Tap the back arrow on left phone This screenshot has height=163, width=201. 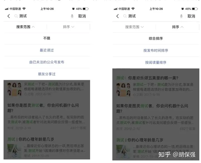coord(9,16)
